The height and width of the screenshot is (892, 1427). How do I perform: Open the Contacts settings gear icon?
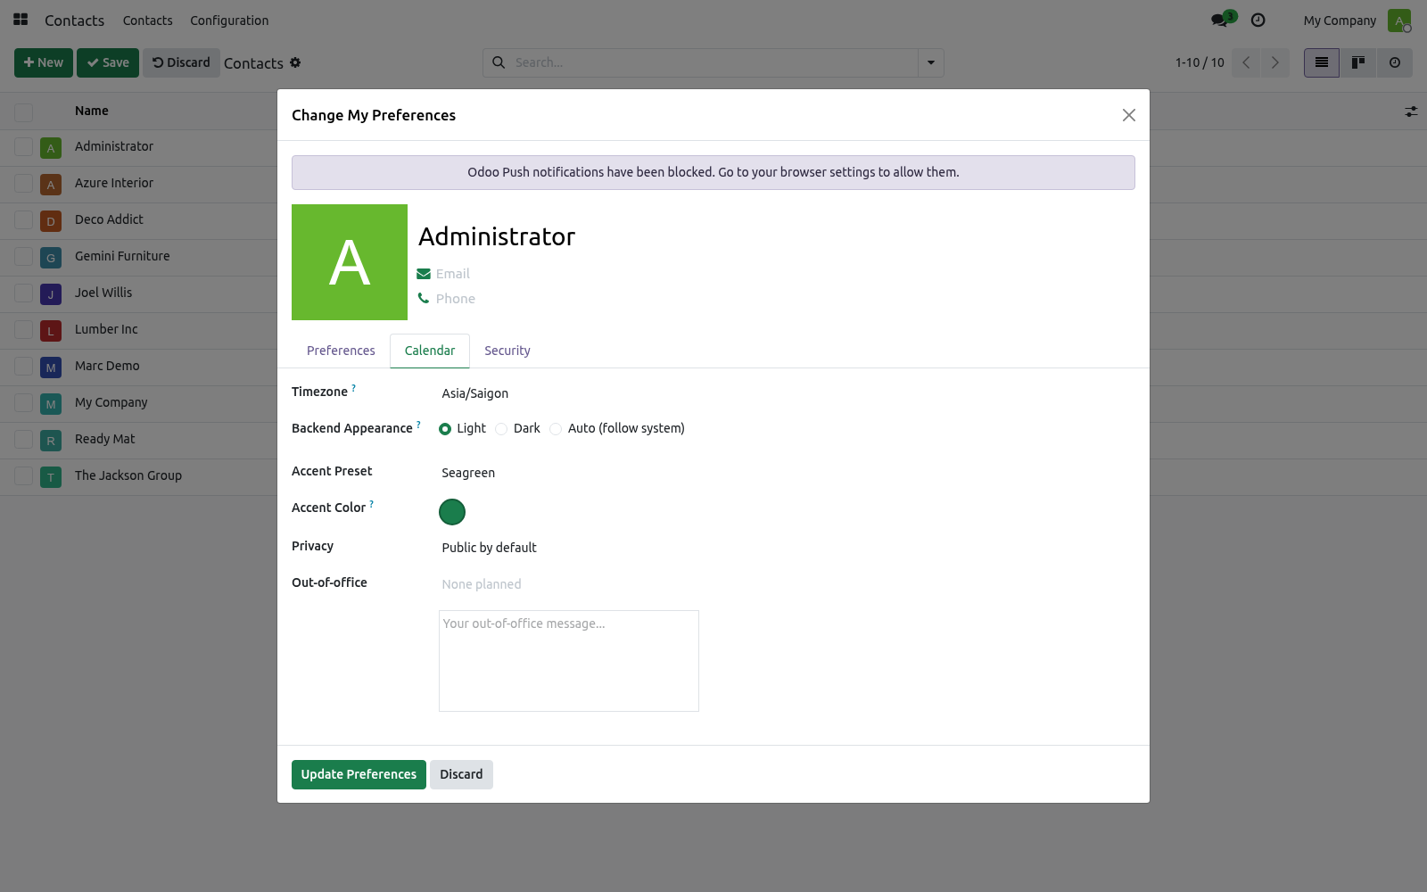295,62
